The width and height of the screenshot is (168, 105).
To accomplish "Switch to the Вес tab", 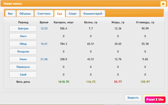I will [11, 14].
